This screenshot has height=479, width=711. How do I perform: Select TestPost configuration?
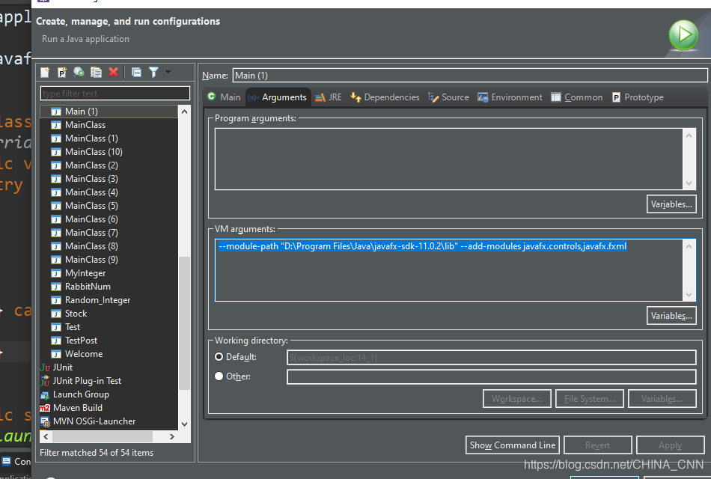pos(81,341)
